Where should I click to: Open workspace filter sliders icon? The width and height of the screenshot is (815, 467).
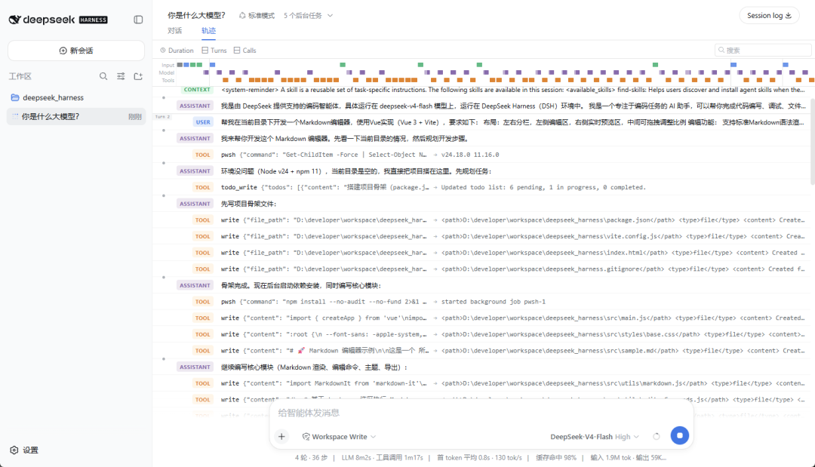tap(121, 76)
